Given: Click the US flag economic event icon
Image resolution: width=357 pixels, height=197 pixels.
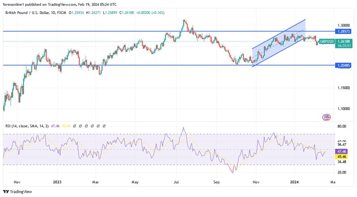Looking at the screenshot, I should (x=326, y=117).
